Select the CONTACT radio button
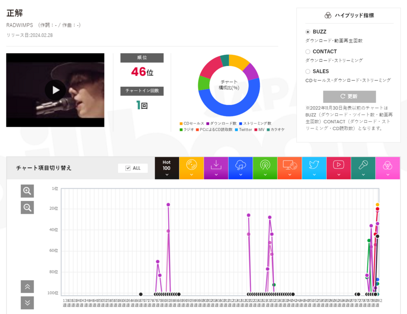Image resolution: width=407 pixels, height=314 pixels. [x=308, y=52]
